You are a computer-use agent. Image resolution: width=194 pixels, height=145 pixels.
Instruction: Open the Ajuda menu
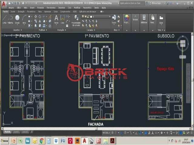[104, 8]
